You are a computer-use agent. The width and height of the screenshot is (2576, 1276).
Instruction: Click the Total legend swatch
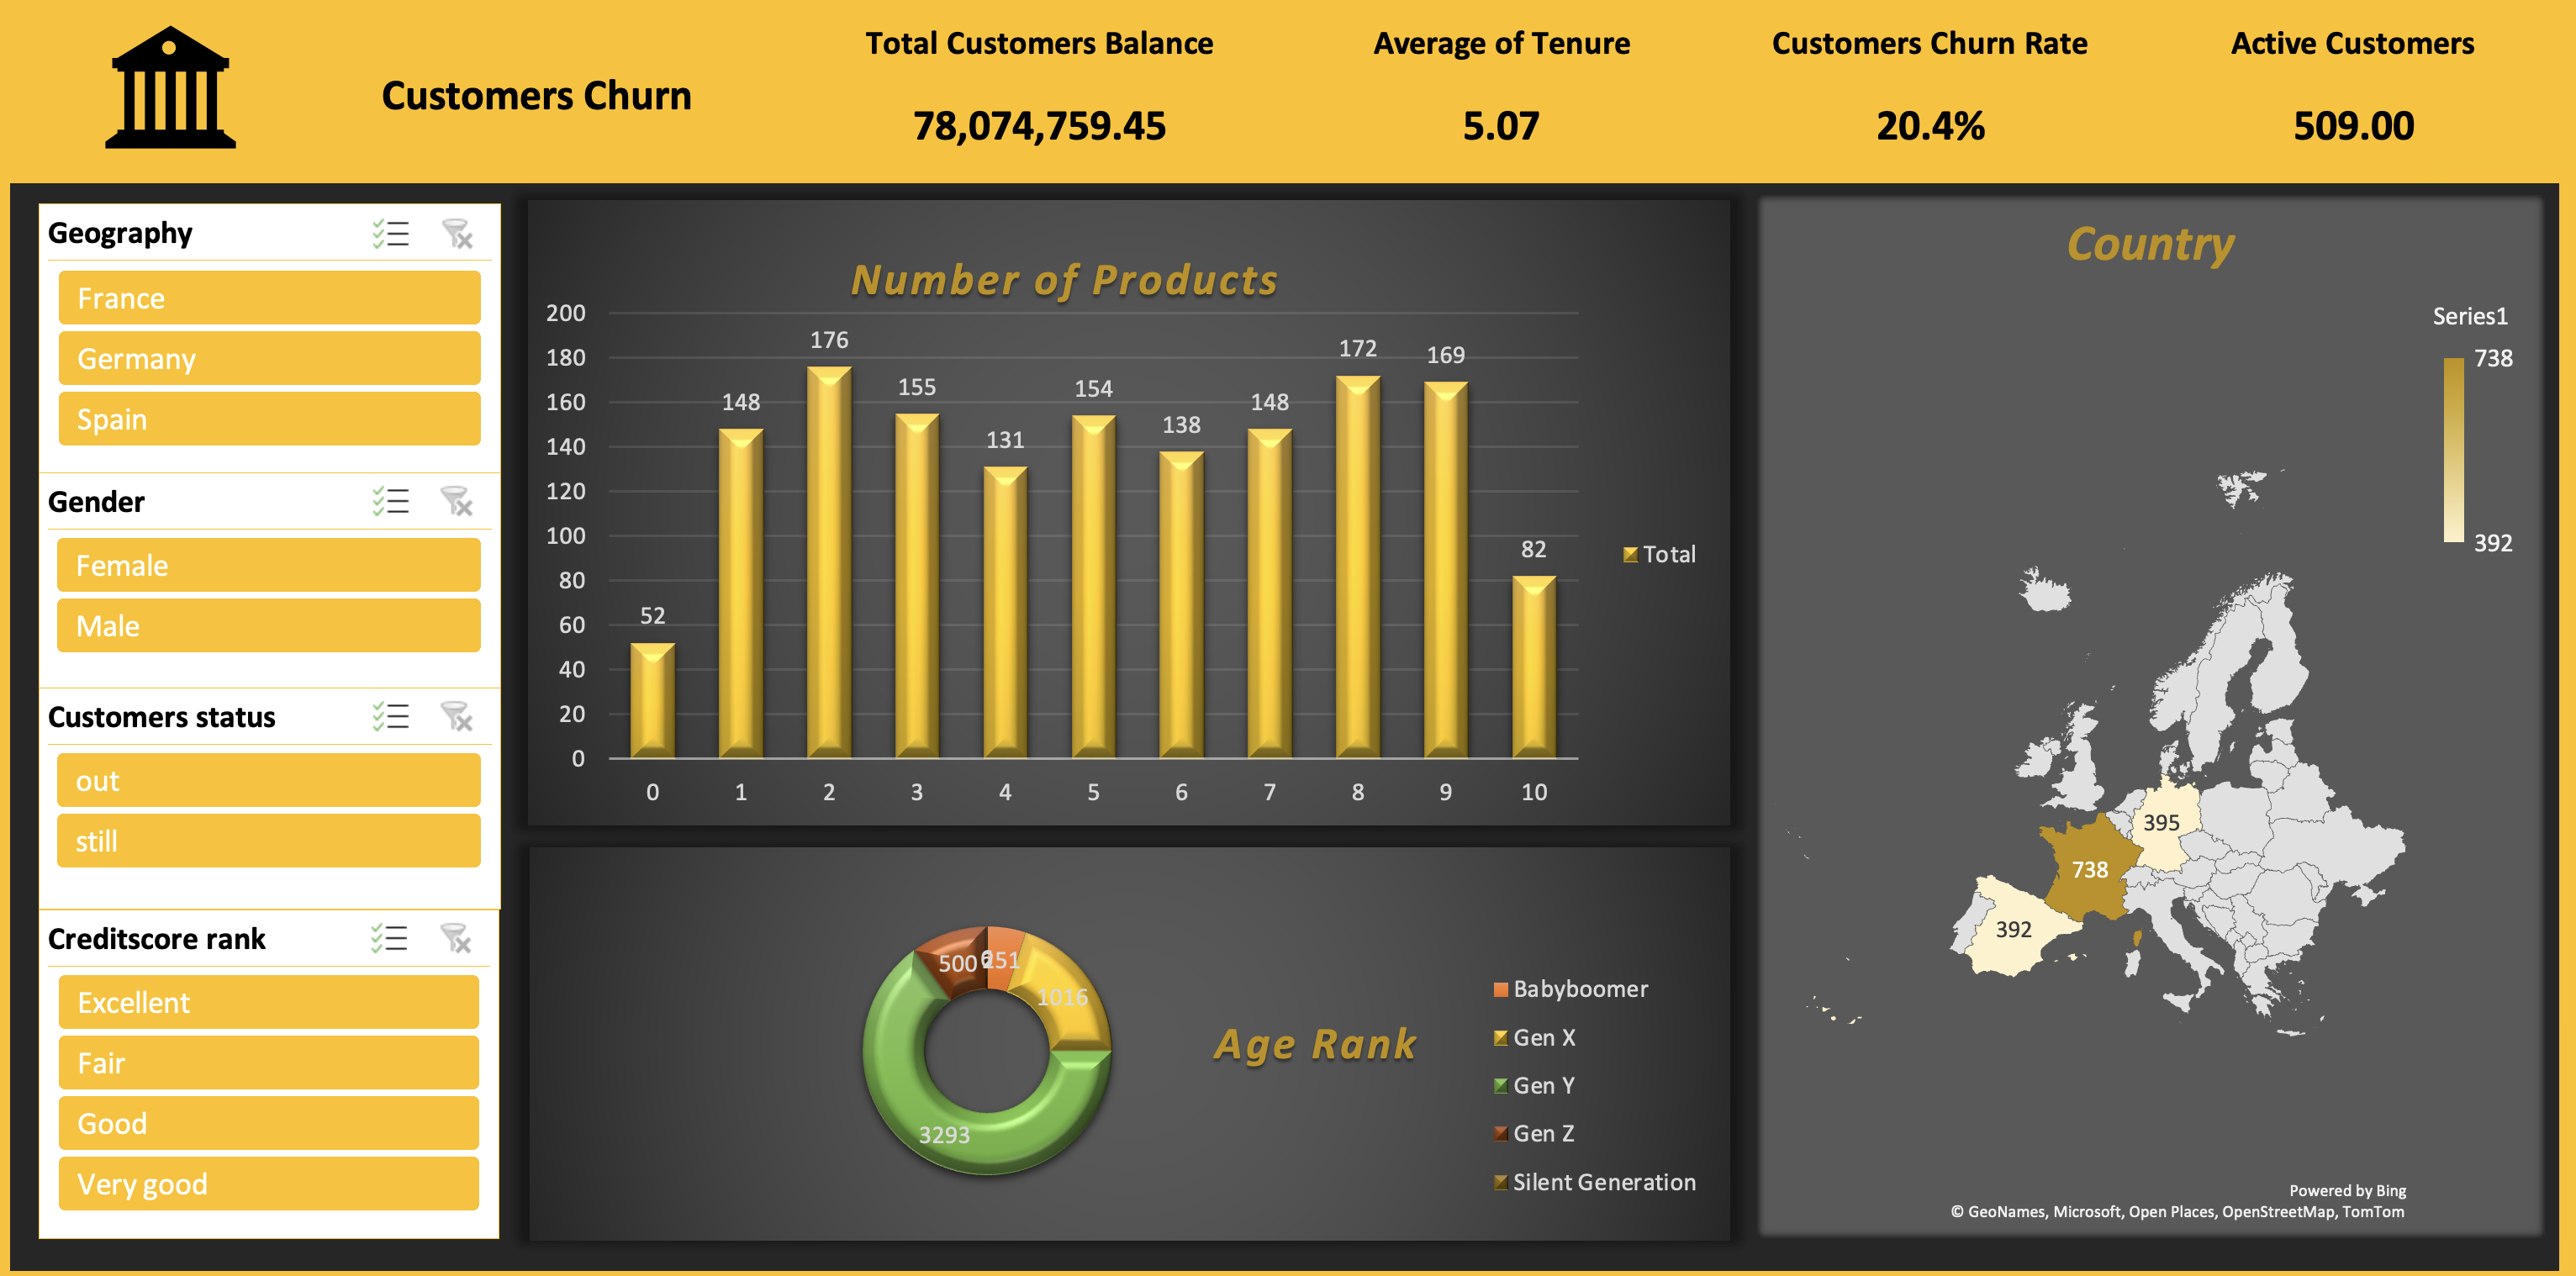(1630, 554)
